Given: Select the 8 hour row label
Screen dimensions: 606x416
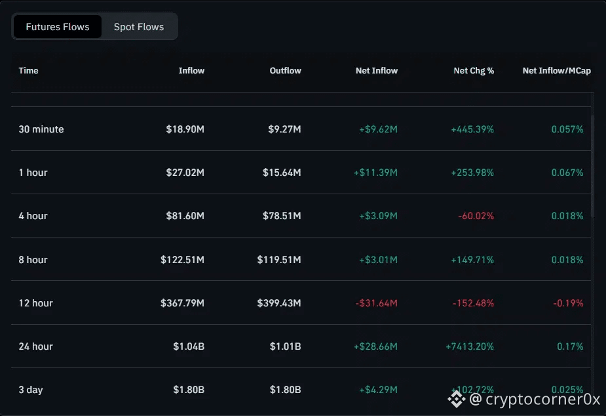Looking at the screenshot, I should coord(33,260).
